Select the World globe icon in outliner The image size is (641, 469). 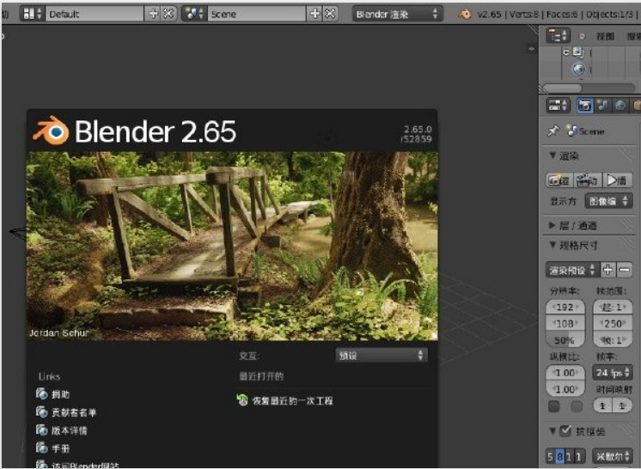578,70
